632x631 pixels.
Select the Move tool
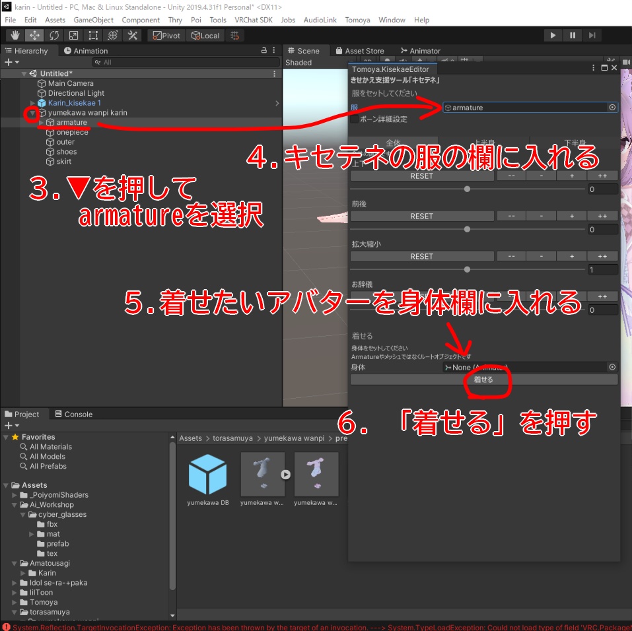pyautogui.click(x=33, y=35)
